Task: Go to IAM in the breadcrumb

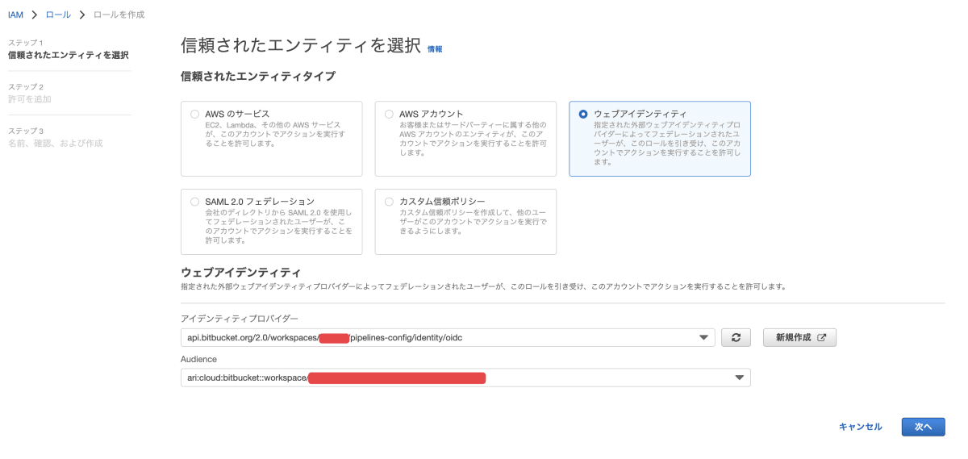Action: click(x=15, y=15)
